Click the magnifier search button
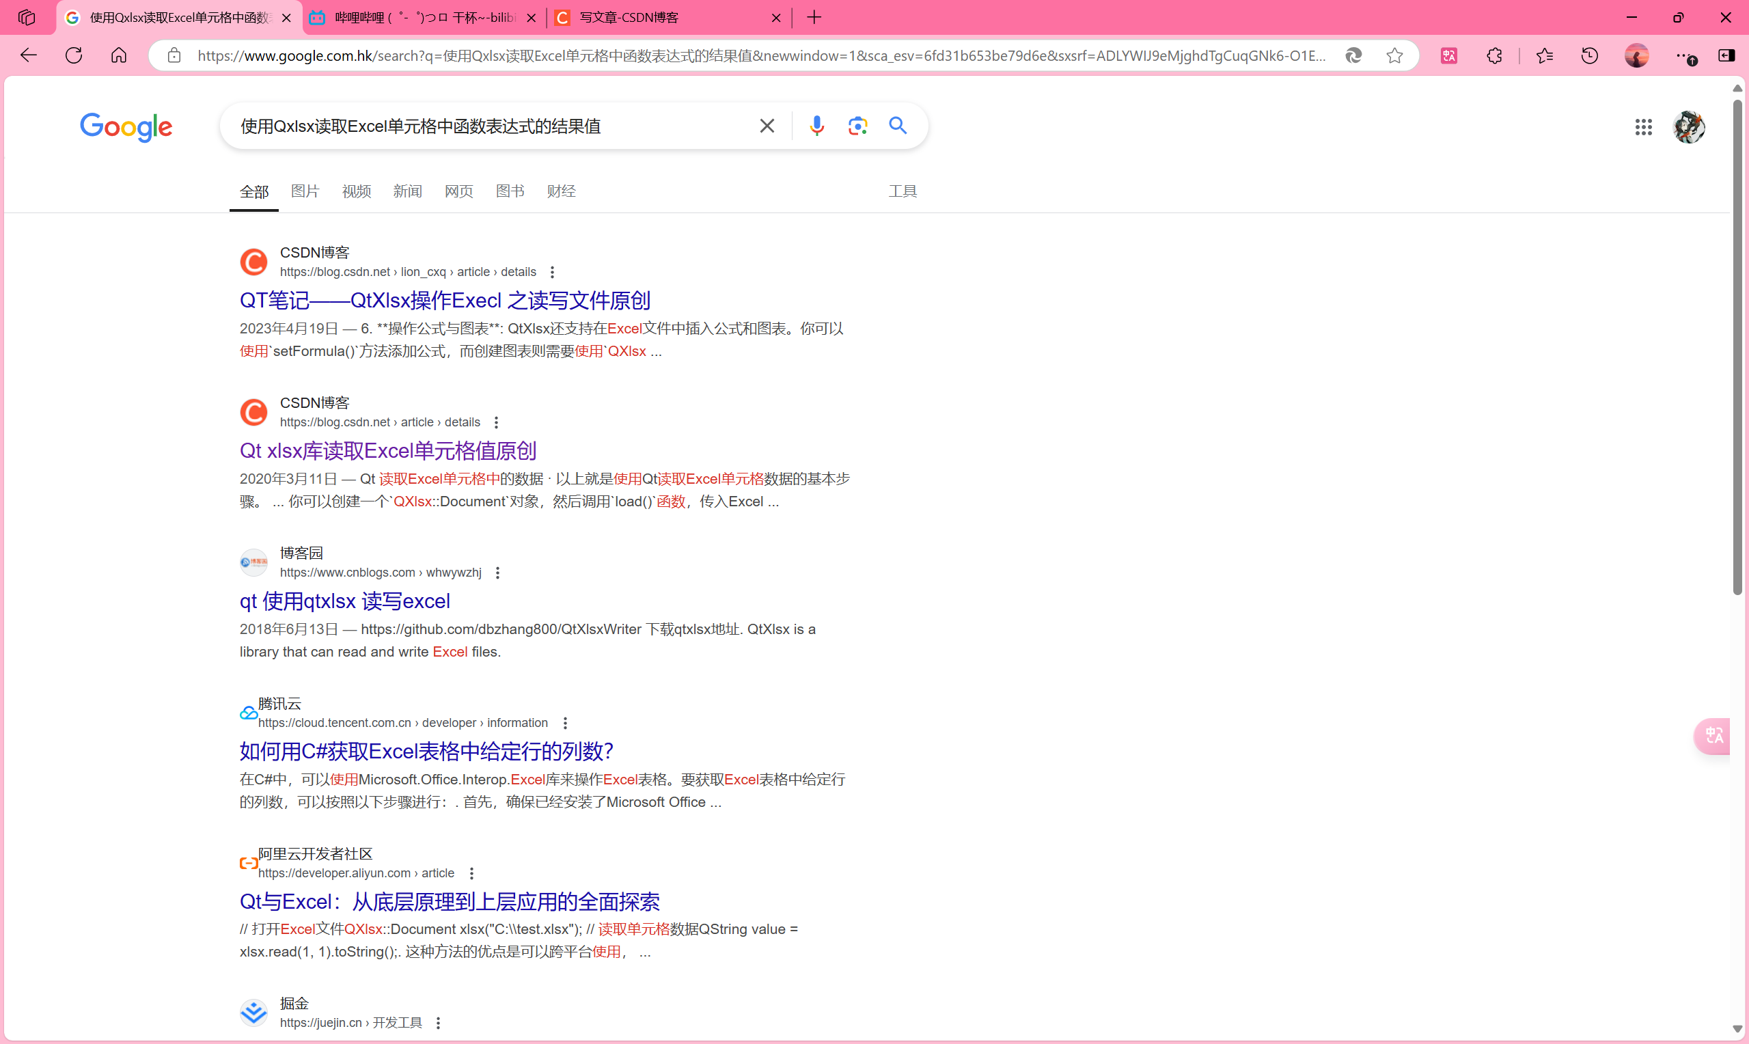The width and height of the screenshot is (1749, 1044). click(x=897, y=126)
